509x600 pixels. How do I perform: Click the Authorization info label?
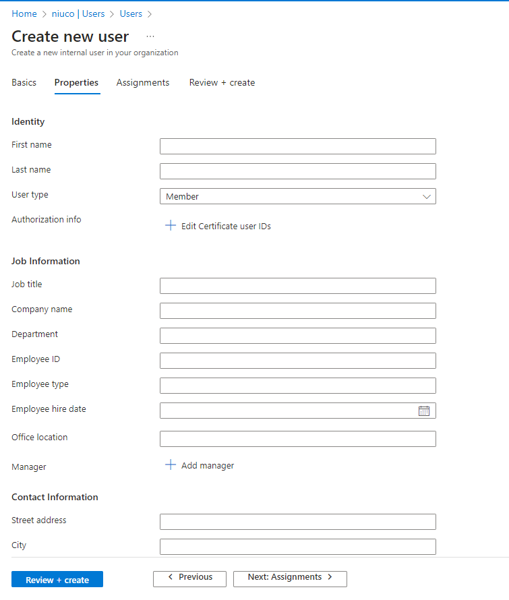pos(47,219)
